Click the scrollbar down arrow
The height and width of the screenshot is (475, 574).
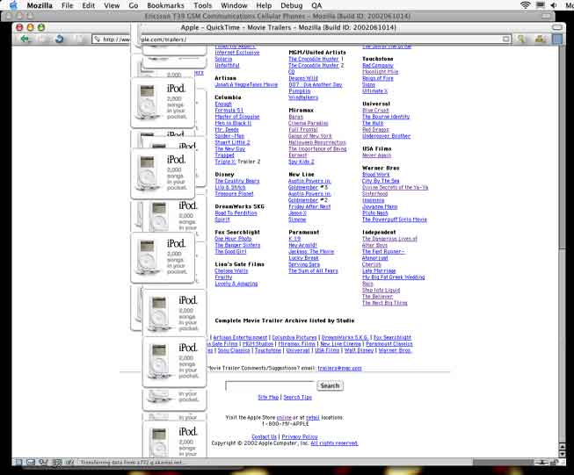[563, 454]
